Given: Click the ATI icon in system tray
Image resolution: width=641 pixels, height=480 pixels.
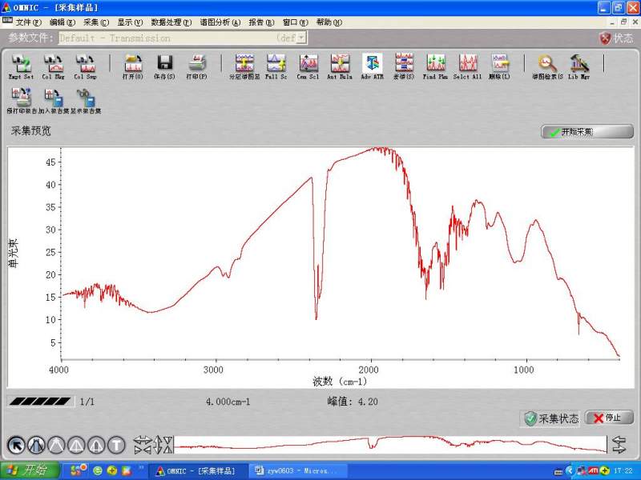Looking at the screenshot, I should point(593,470).
